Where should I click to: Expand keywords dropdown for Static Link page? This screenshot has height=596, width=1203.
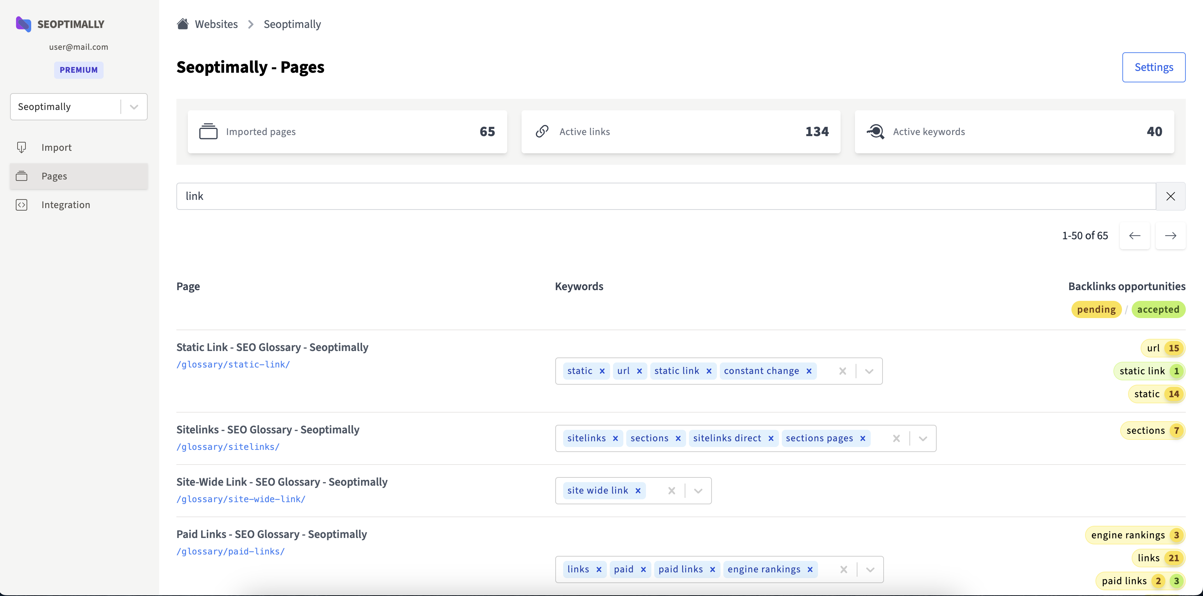(x=869, y=371)
